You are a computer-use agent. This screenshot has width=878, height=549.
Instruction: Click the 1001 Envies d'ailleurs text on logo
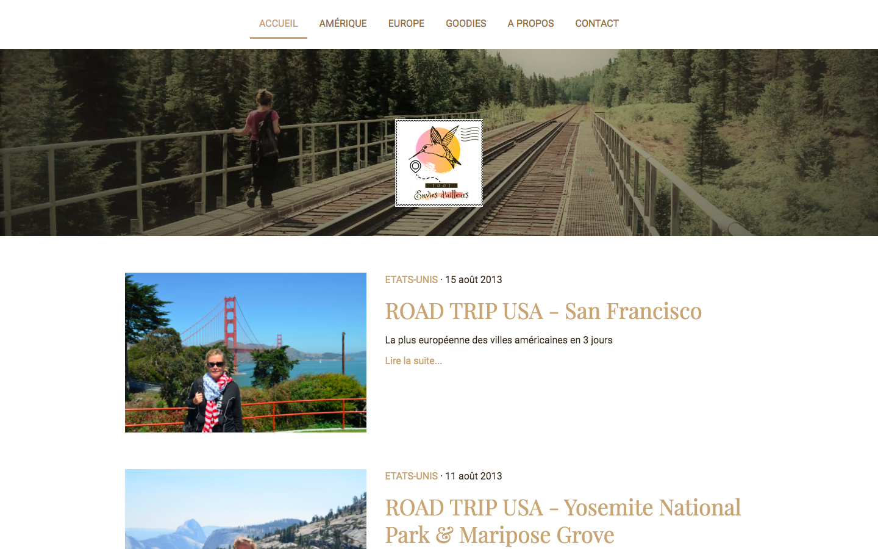point(441,192)
